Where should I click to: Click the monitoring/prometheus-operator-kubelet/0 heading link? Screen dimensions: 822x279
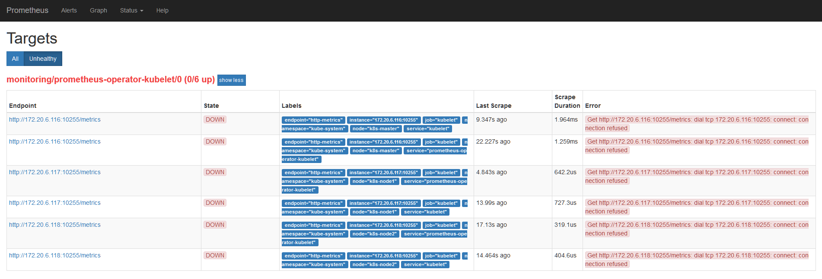[110, 79]
